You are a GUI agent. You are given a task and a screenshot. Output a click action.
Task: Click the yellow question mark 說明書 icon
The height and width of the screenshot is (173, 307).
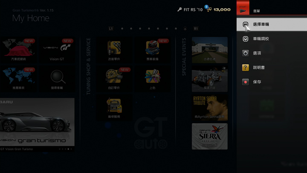246,67
